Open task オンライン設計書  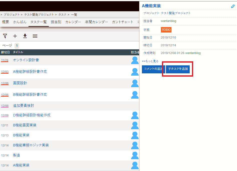(x=26, y=60)
